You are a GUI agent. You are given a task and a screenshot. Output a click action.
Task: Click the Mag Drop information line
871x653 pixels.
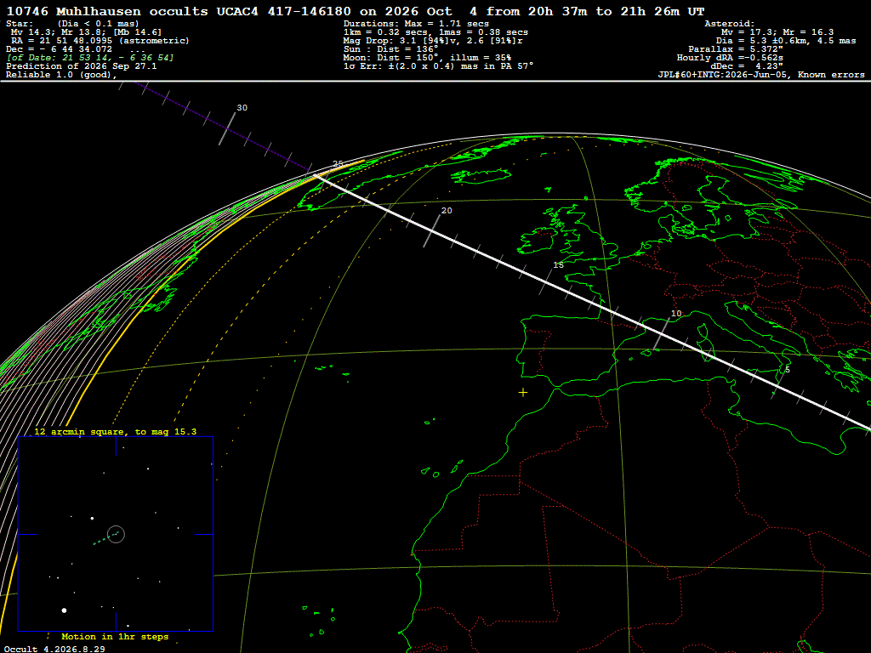tap(433, 41)
